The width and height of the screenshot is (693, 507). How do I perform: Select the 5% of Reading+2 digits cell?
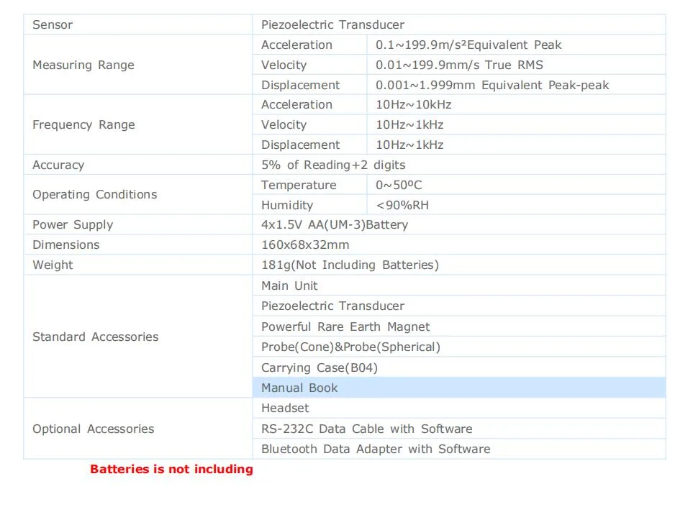[458, 165]
